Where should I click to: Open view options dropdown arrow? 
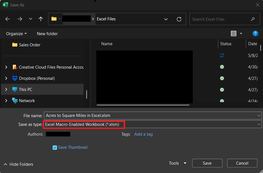[x=241, y=34]
